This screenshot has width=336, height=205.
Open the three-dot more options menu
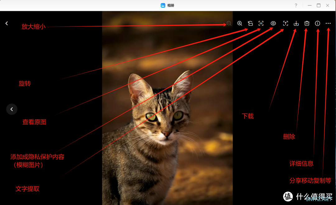328,23
